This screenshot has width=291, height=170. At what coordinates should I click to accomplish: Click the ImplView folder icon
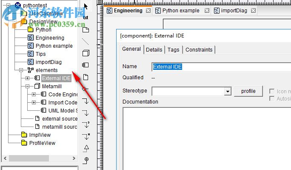click(24, 135)
